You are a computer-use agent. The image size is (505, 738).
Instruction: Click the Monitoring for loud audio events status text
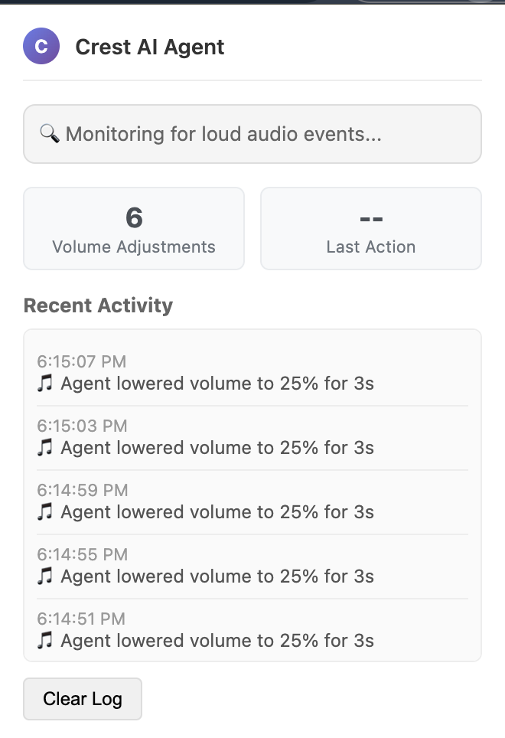[x=223, y=134]
